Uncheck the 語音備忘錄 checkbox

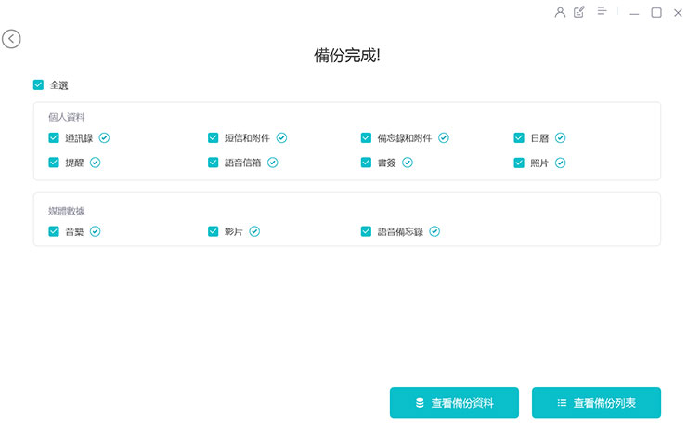coord(366,231)
